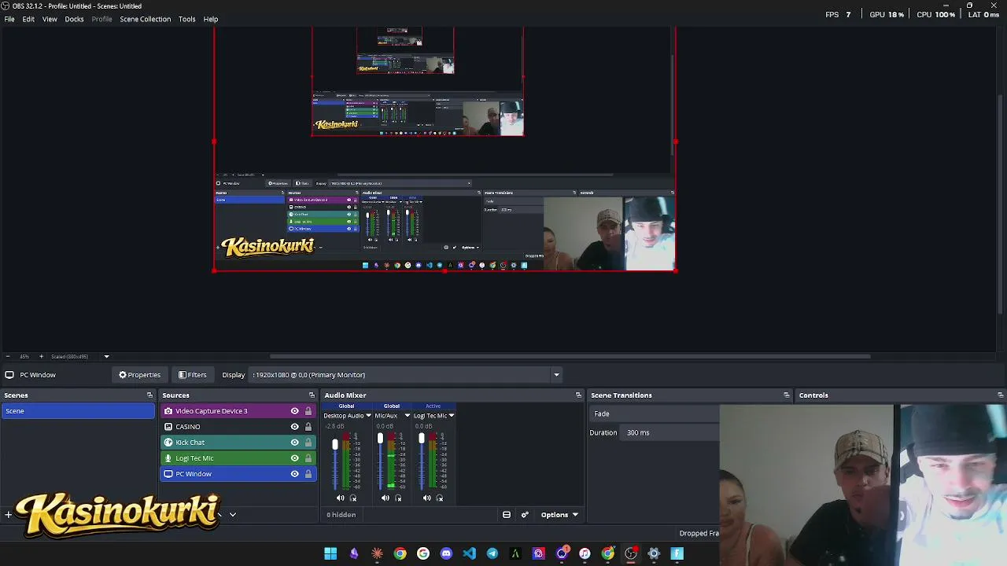Click the Kick Chat browser source icon
This screenshot has width=1007, height=566.
(x=168, y=443)
